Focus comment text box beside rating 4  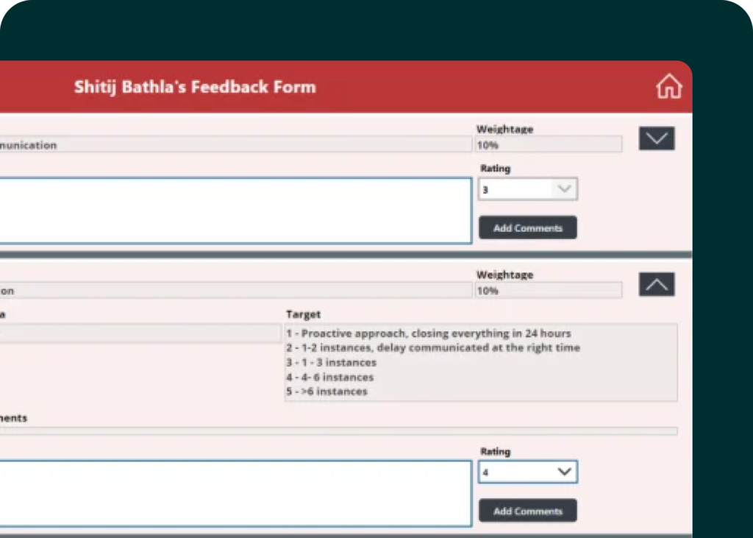(x=235, y=493)
